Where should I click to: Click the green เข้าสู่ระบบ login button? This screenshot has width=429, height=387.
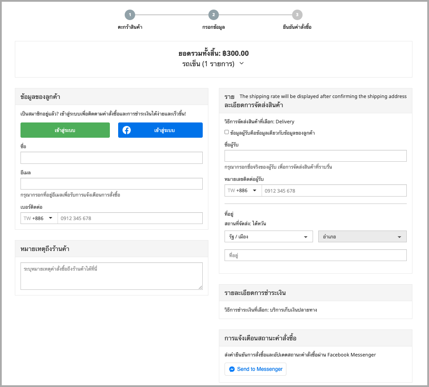pos(65,130)
